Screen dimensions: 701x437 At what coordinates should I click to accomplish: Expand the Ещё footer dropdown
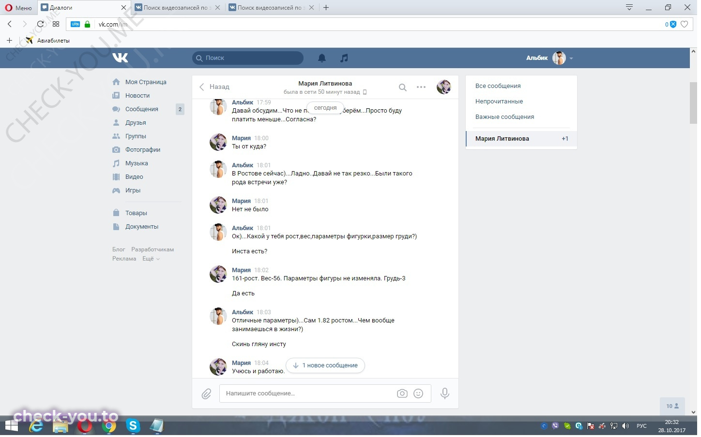point(151,259)
